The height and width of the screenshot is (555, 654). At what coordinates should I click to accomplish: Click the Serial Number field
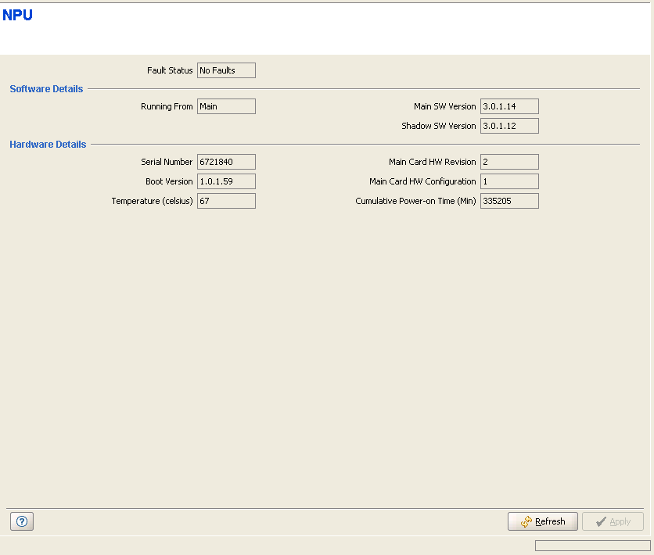(x=226, y=162)
